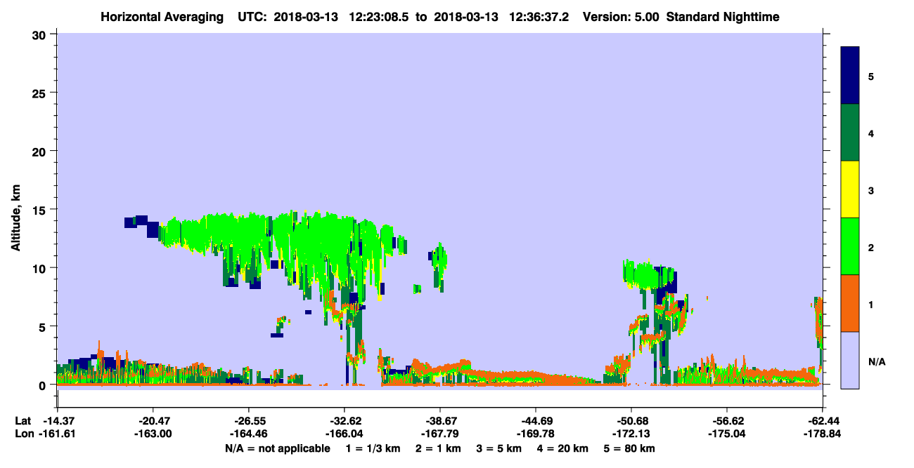Click latitude value '-32.62'
This screenshot has width=914, height=468.
pos(344,421)
